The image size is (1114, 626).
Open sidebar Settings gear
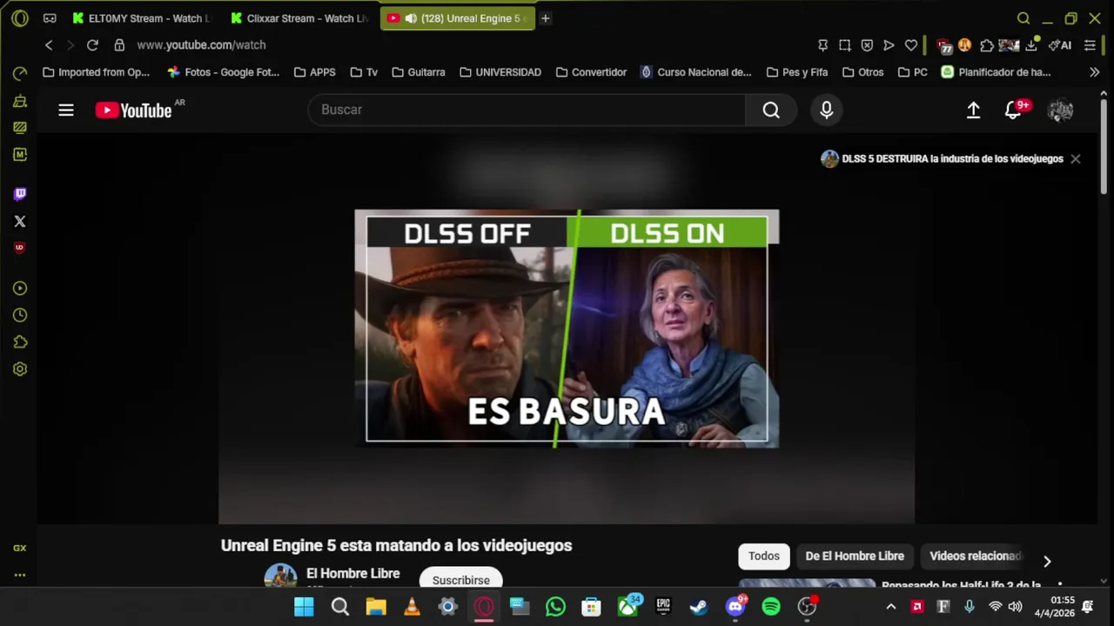tap(20, 369)
